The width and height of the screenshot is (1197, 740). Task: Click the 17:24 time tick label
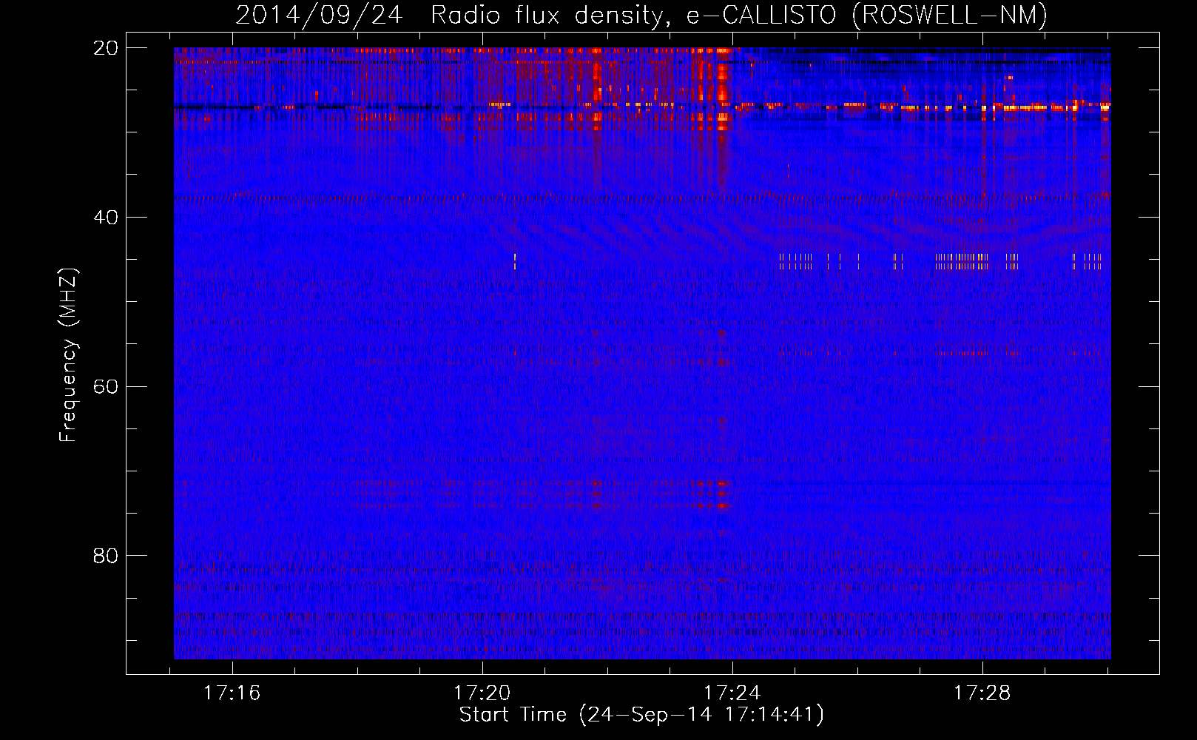point(732,693)
